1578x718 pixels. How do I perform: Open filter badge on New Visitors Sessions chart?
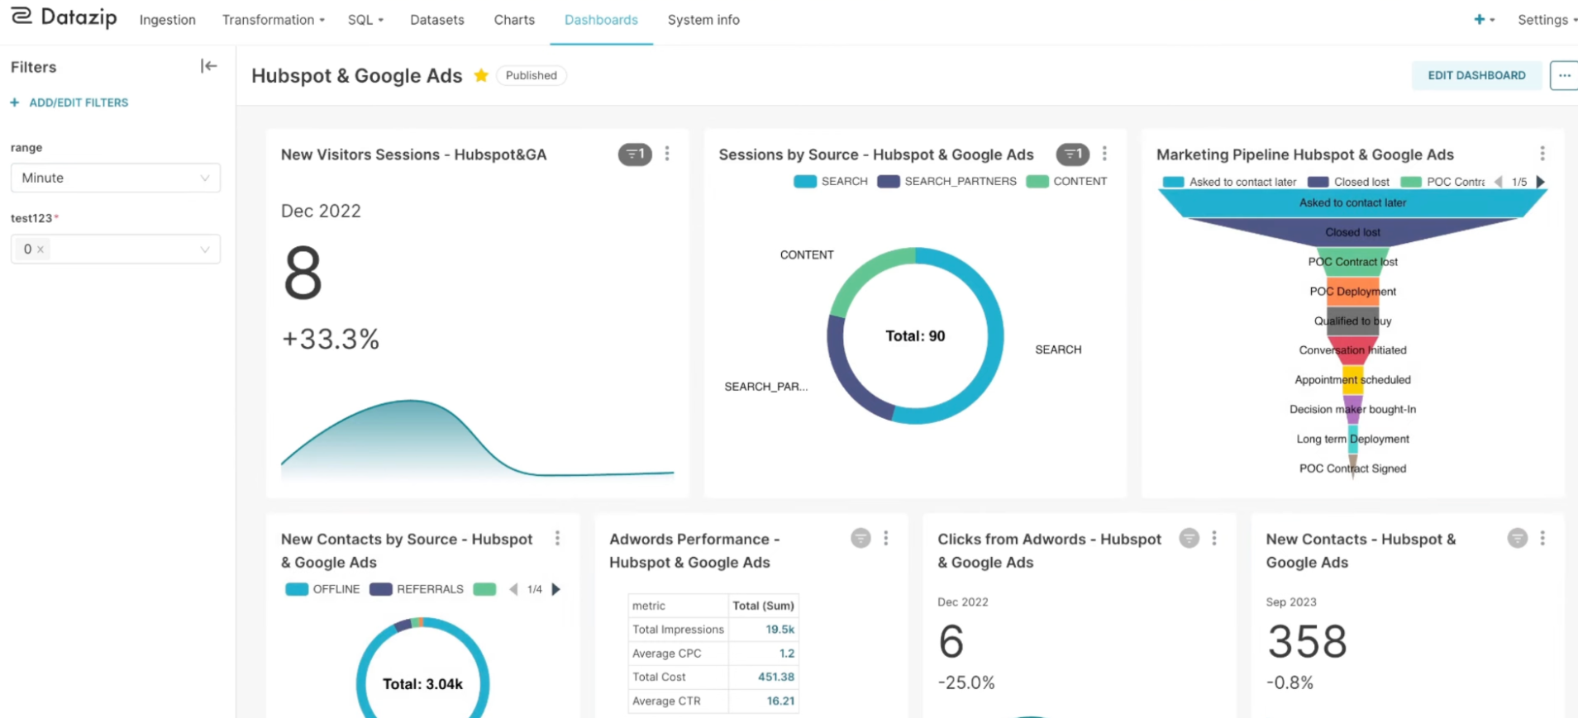(635, 155)
